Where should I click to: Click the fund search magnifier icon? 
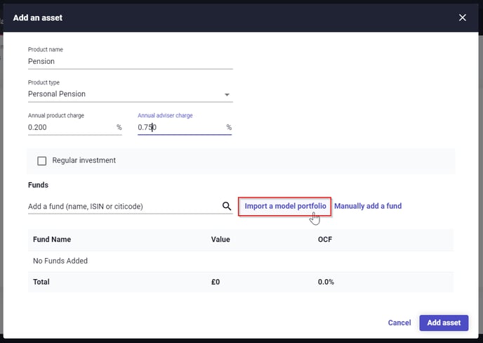point(227,206)
